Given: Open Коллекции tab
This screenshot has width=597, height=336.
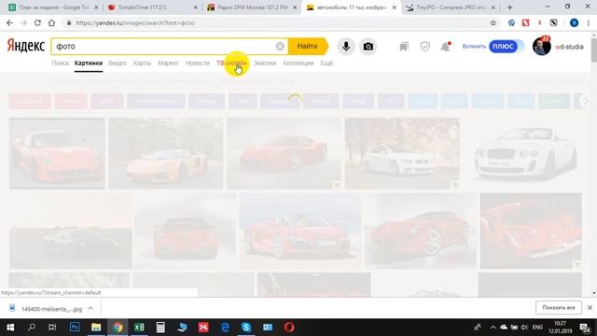Looking at the screenshot, I should click(x=298, y=63).
